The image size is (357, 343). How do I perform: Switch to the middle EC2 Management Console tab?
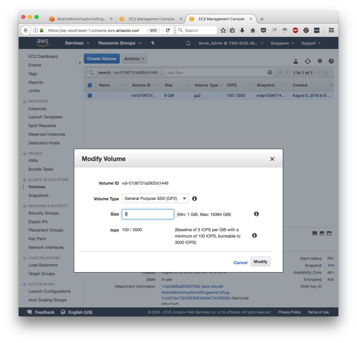[151, 19]
